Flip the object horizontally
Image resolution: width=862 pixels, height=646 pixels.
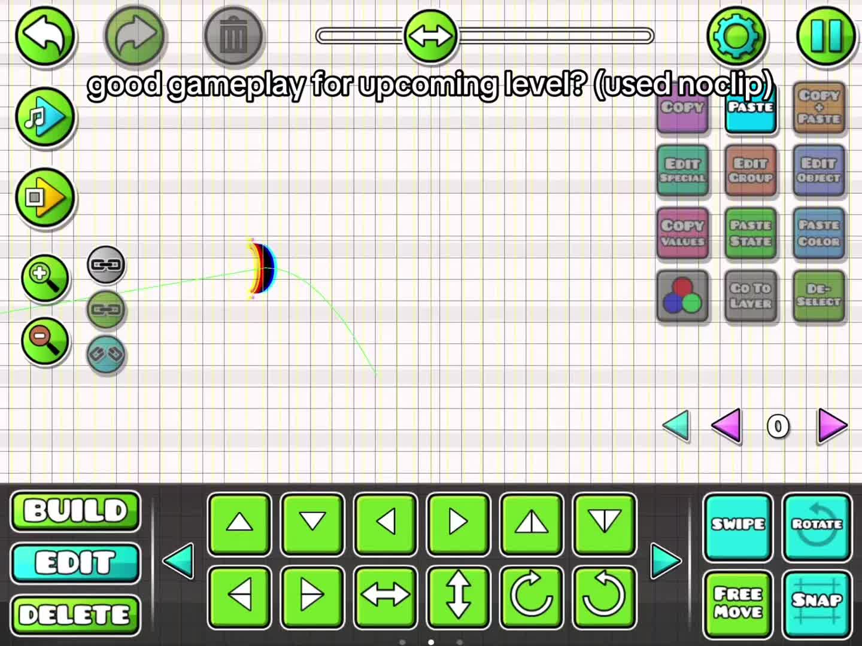pos(386,596)
